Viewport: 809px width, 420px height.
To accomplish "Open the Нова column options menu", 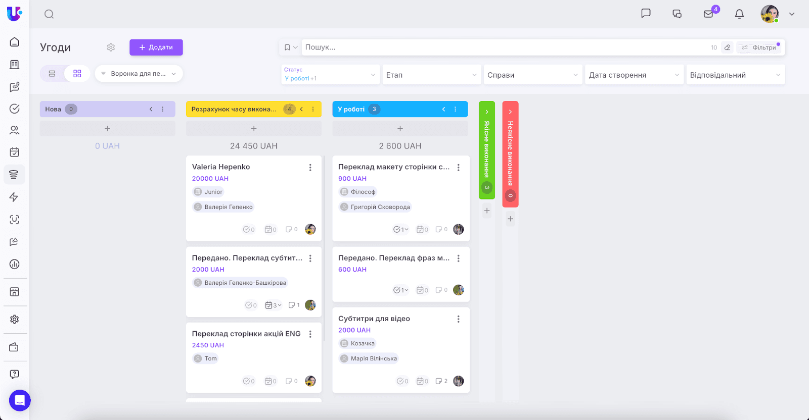I will pyautogui.click(x=163, y=109).
